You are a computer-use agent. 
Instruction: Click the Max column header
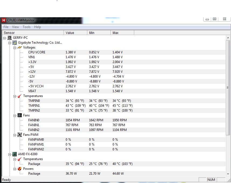point(122,33)
